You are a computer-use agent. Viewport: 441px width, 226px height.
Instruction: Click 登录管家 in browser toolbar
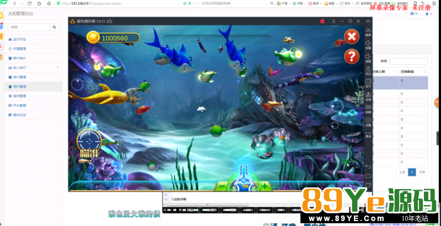click(363, 3)
